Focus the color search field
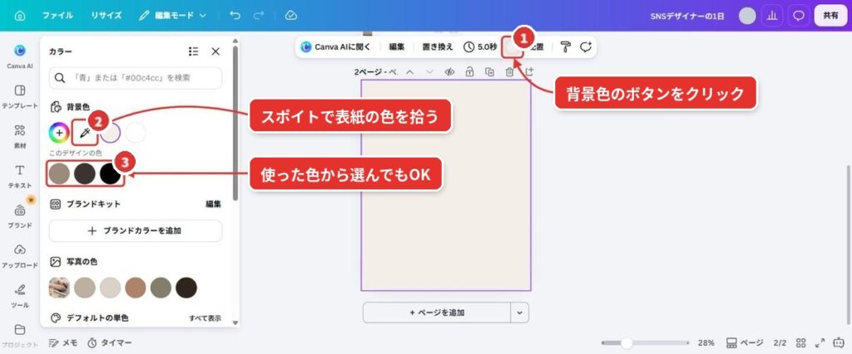 tap(136, 78)
